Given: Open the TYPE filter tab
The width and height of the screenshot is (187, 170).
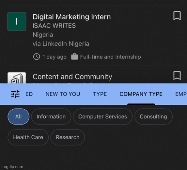Looking at the screenshot, I should pos(100,94).
